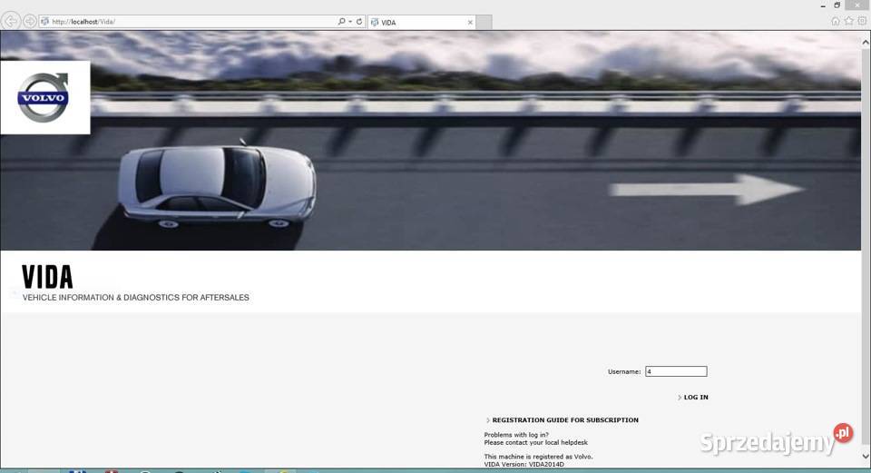This screenshot has height=473, width=871.
Task: Restore down the browser window
Action: click(837, 5)
